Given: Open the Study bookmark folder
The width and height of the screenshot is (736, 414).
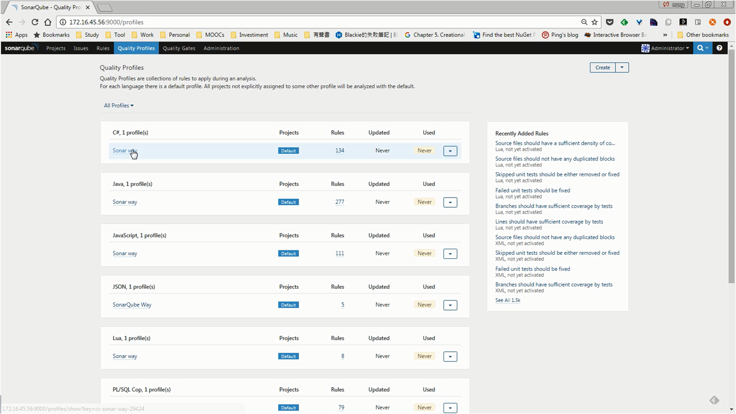Looking at the screenshot, I should click(x=87, y=35).
